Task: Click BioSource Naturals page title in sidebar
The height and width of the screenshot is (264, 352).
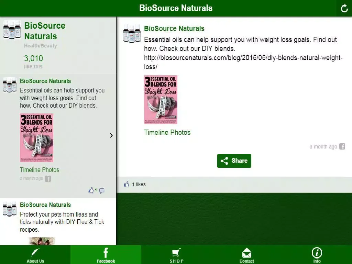Action: (45, 31)
